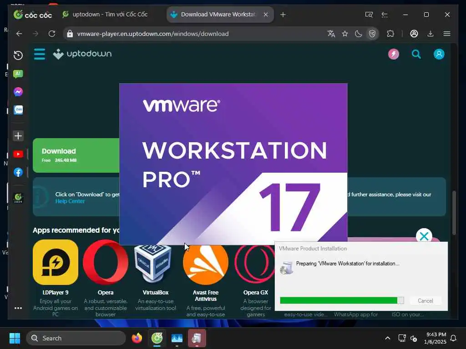Reload the current page

(52, 34)
